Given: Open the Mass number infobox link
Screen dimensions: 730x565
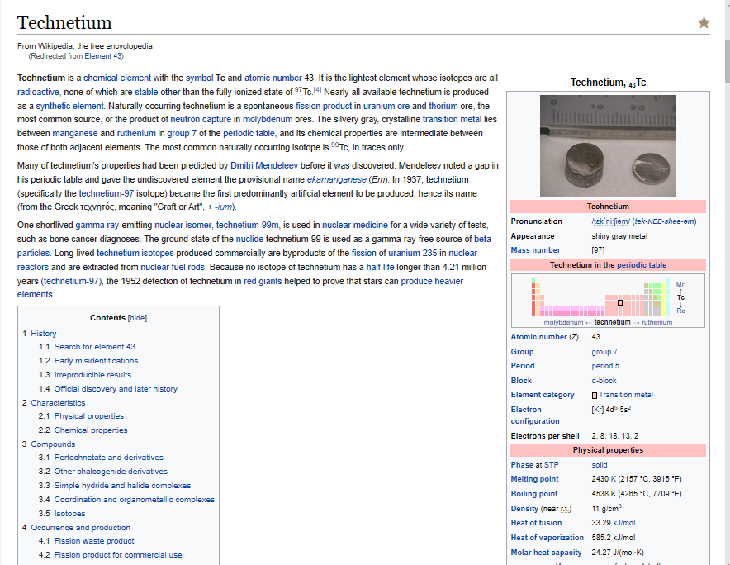Looking at the screenshot, I should click(535, 250).
